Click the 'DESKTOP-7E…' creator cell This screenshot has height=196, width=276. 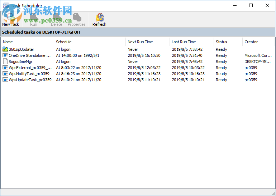point(258,62)
